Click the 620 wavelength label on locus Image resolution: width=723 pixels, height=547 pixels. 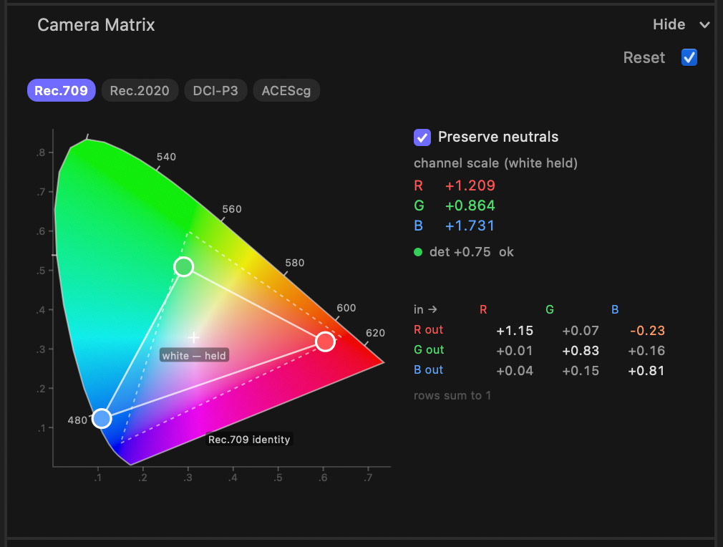(x=375, y=333)
